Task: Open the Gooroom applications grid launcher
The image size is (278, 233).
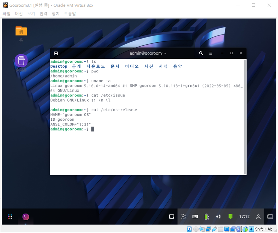Action: tap(10, 217)
